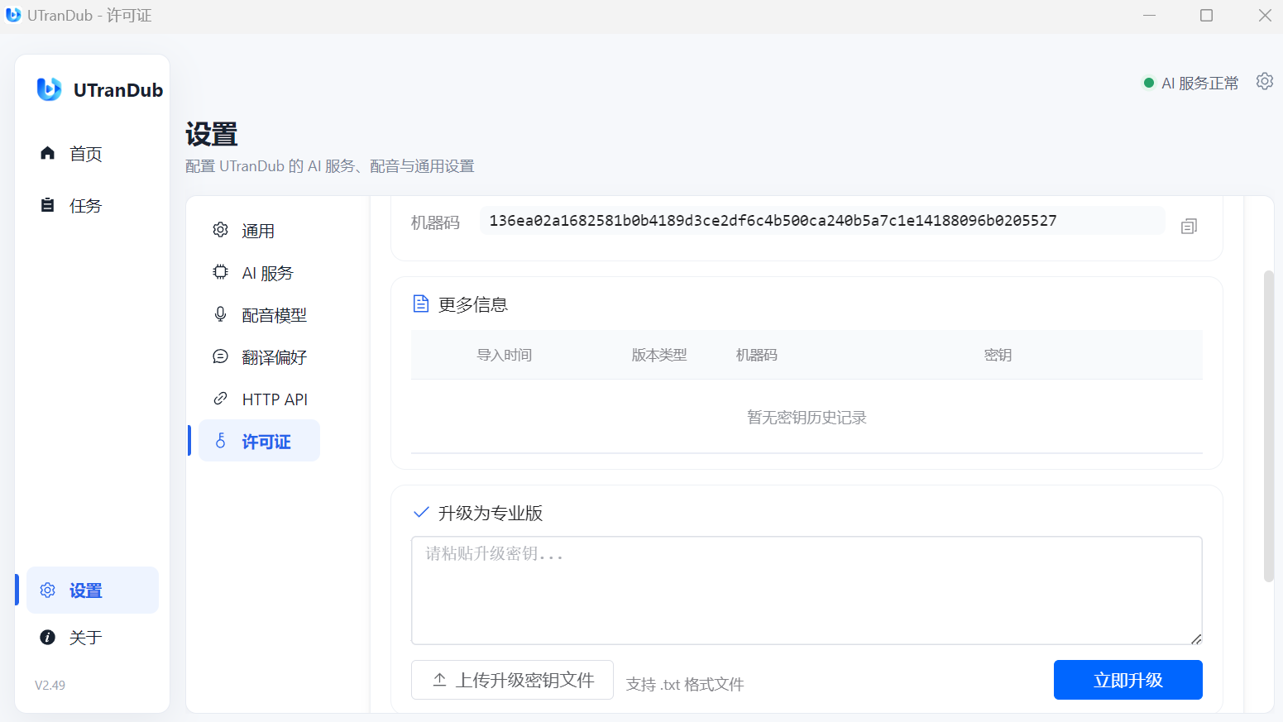Click the gear icon beside 通用
The height and width of the screenshot is (722, 1283).
coord(220,229)
